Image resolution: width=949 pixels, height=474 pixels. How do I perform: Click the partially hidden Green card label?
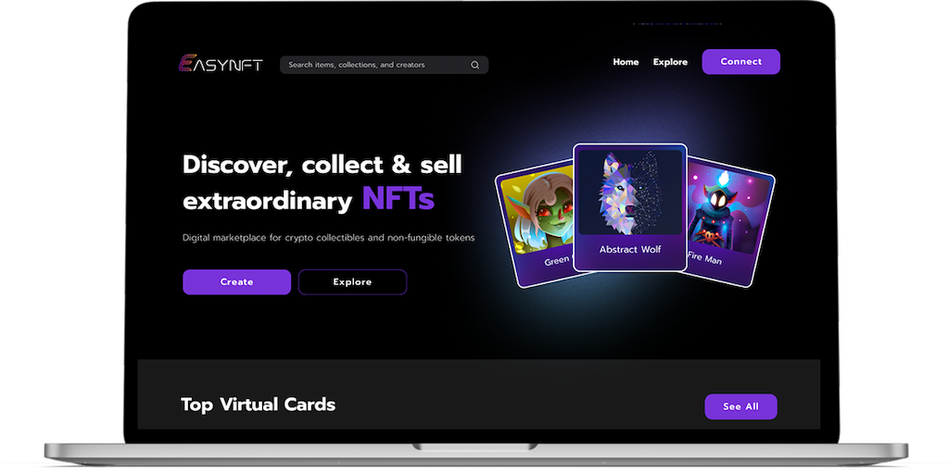click(x=557, y=260)
